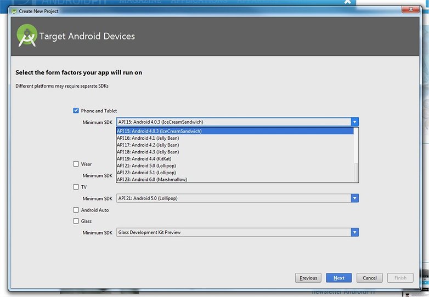Viewport: 429px width, 297px height.
Task: Open the TV Minimum SDK dropdown arrow
Action: 354,198
